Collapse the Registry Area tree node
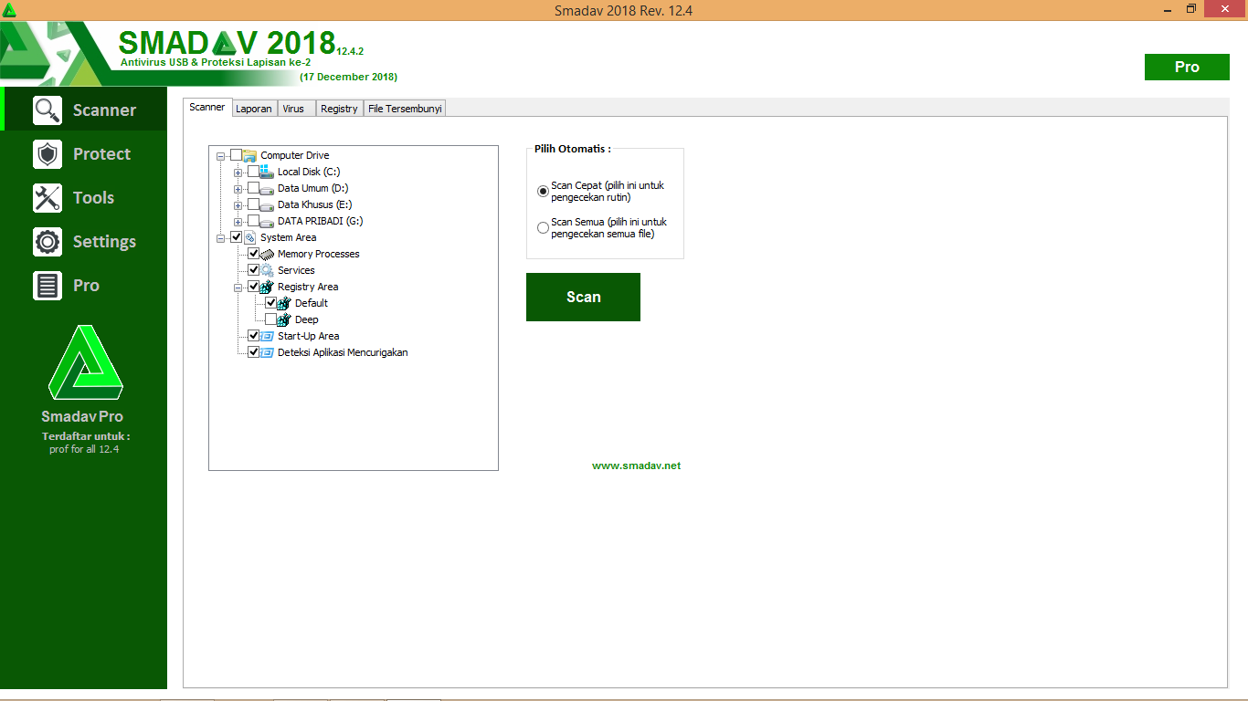This screenshot has width=1248, height=701. point(238,288)
